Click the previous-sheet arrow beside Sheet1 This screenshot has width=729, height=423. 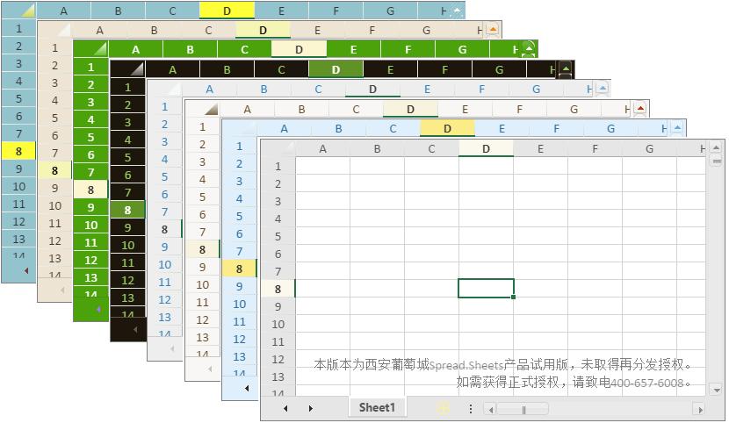(285, 409)
